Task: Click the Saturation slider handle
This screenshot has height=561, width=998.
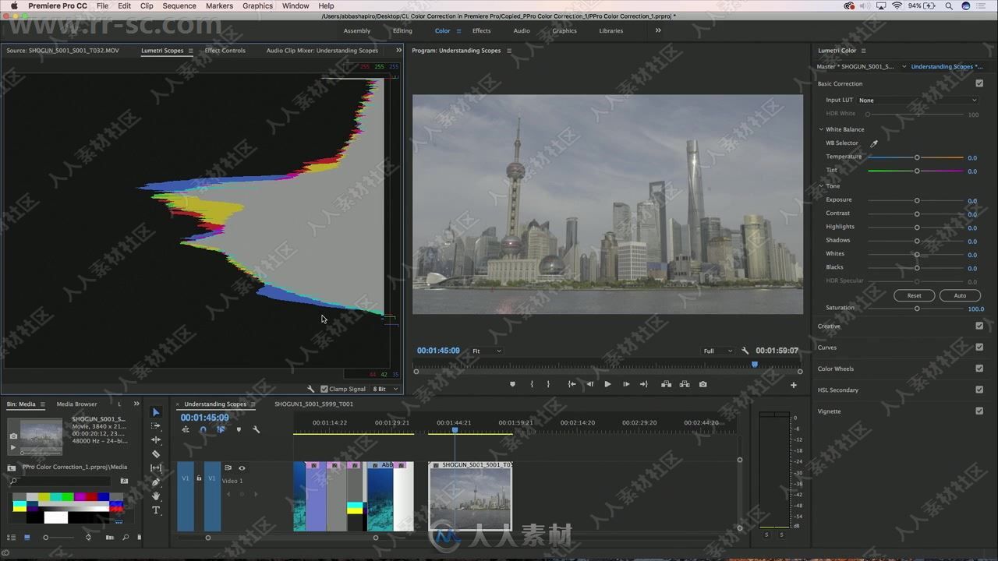Action: click(x=917, y=309)
